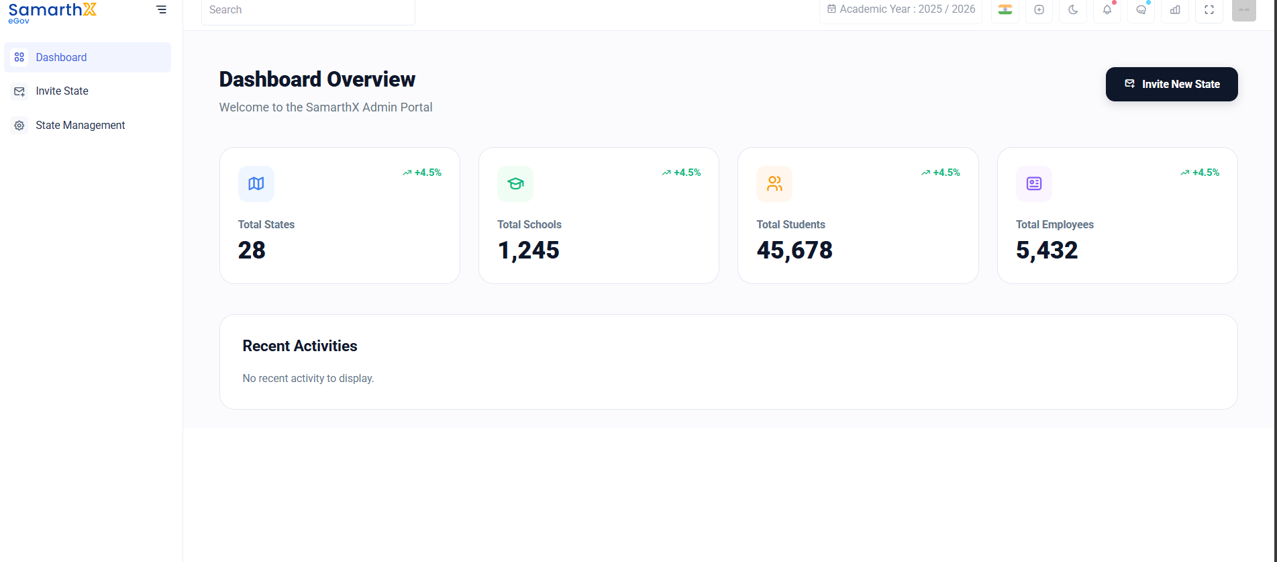1277x562 pixels.
Task: Click the Total Employees ID card icon
Action: pyautogui.click(x=1034, y=184)
